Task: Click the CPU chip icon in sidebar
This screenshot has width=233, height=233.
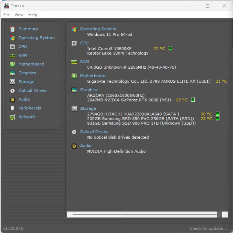Action: point(12,47)
